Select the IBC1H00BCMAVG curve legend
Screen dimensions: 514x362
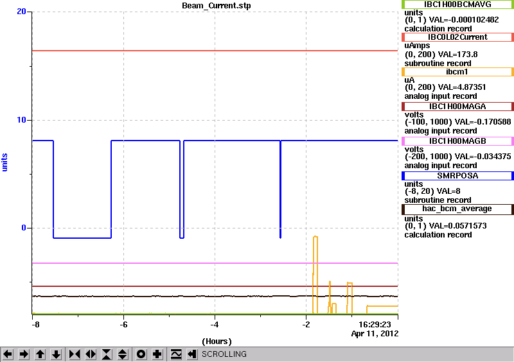[457, 4]
